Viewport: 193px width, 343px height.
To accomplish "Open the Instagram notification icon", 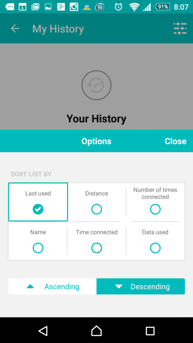I will (74, 7).
